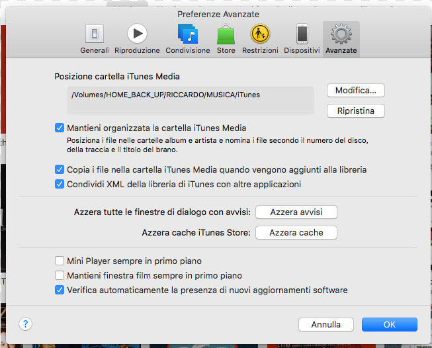Uncheck Mantieni organizzata la cartella iTunes Media
The width and height of the screenshot is (432, 348).
coord(60,128)
